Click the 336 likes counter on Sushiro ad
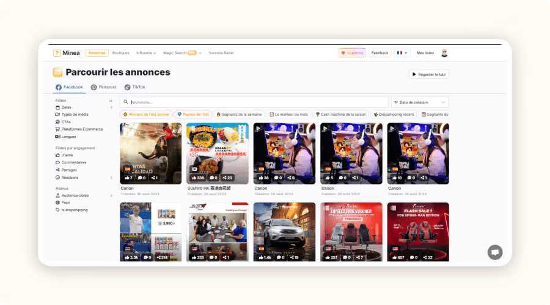The height and width of the screenshot is (305, 550). (198, 178)
